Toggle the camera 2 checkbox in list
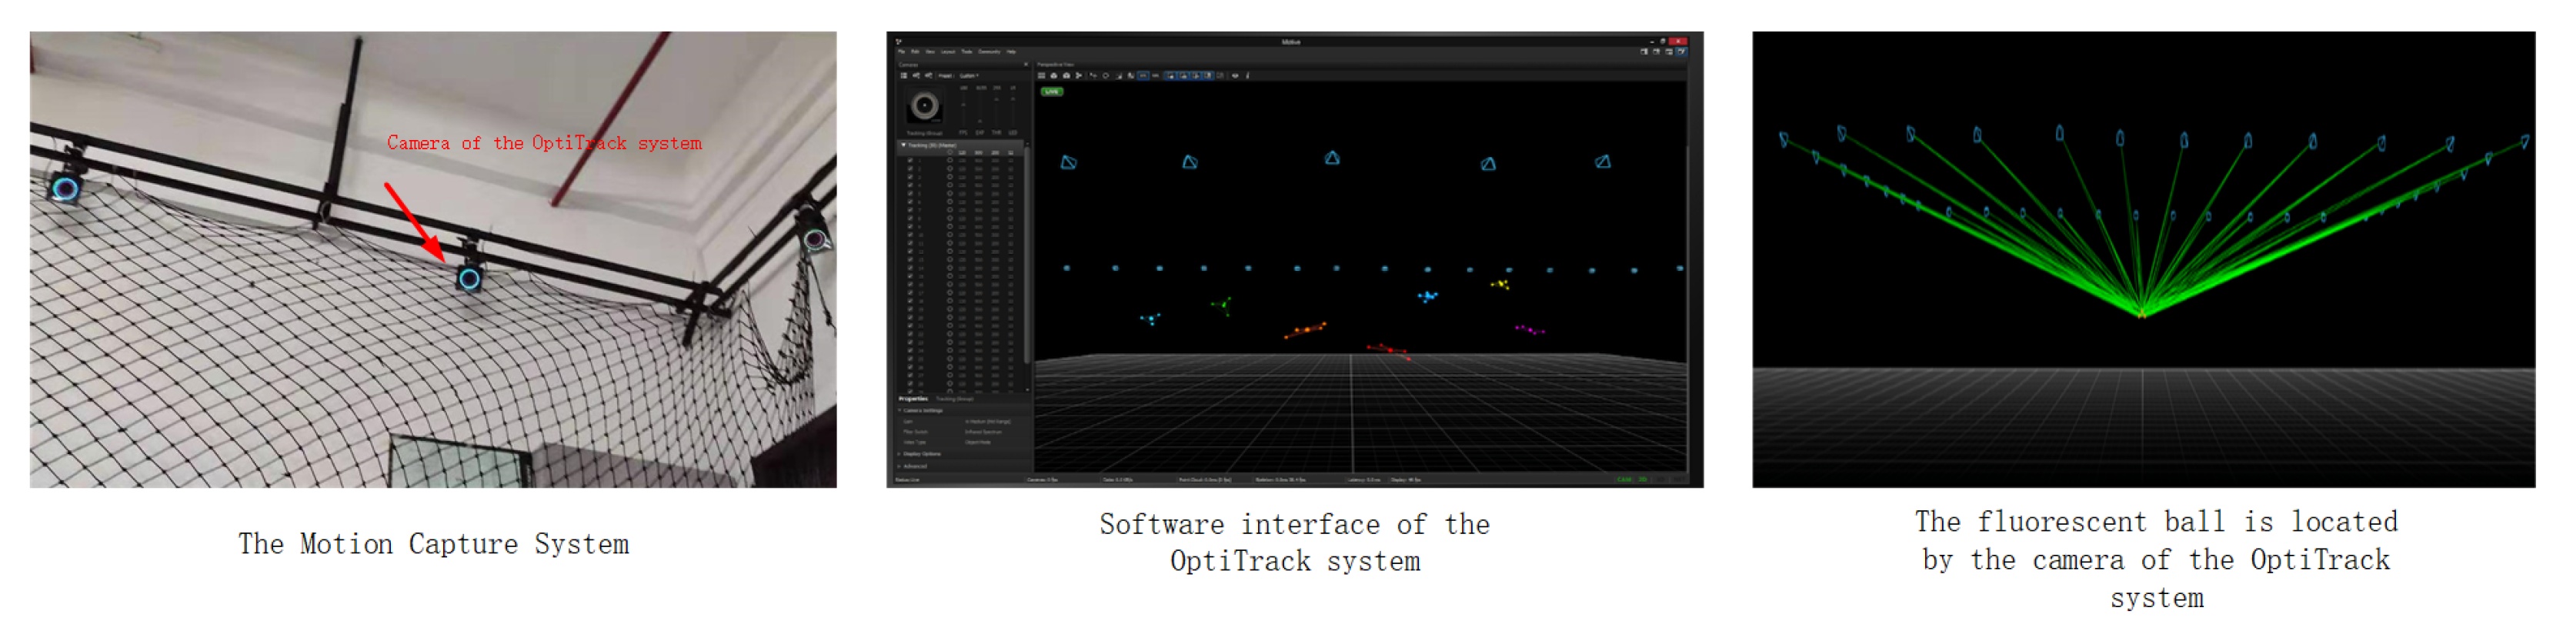This screenshot has height=641, width=2563. (909, 169)
